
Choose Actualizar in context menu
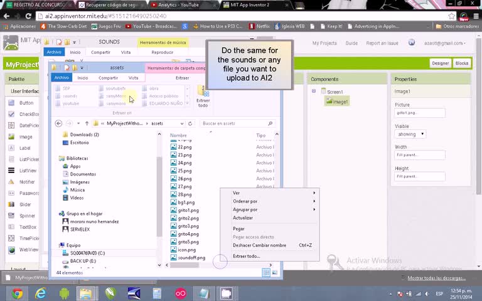coord(243,218)
